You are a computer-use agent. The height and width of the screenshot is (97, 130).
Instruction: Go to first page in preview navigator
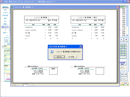coord(18,85)
